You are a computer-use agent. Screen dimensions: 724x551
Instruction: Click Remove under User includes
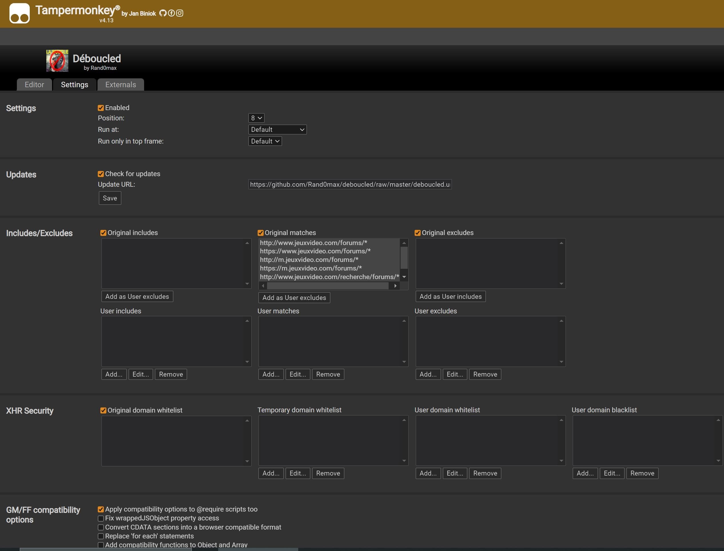coord(171,375)
